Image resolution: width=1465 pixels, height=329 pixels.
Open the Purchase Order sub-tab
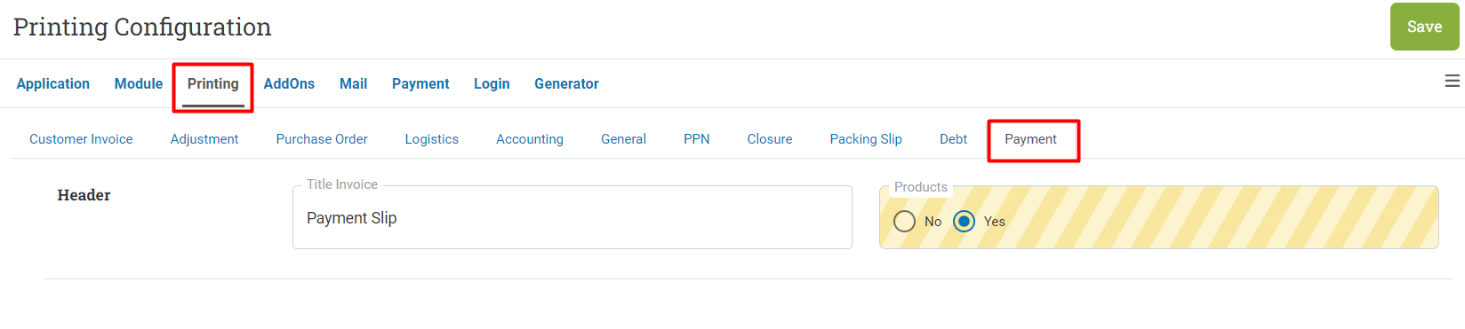(322, 139)
